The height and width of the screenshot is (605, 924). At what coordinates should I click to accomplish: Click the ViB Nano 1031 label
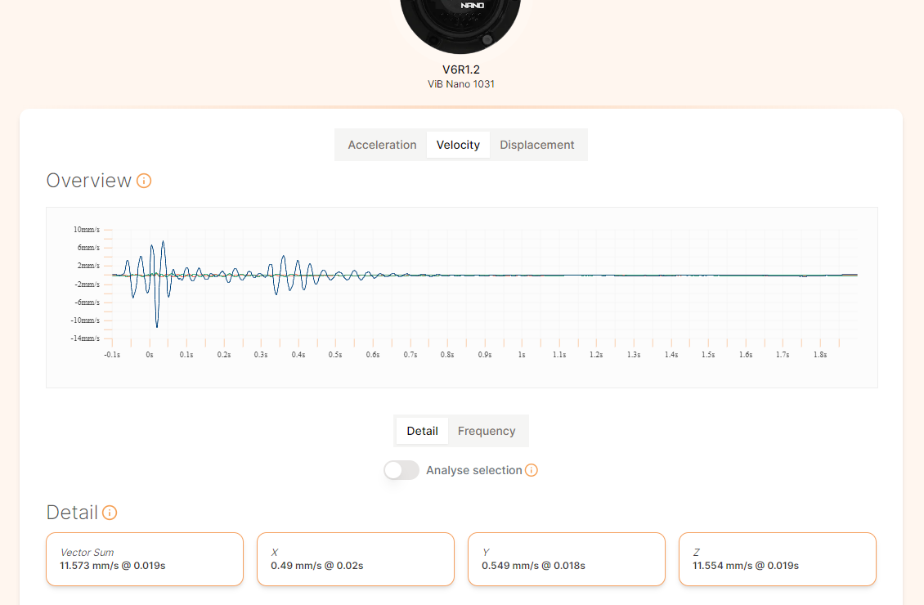(x=461, y=84)
